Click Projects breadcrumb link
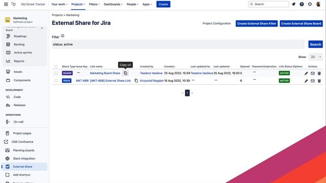Viewport: 326px width, 183px height. [x=57, y=15]
